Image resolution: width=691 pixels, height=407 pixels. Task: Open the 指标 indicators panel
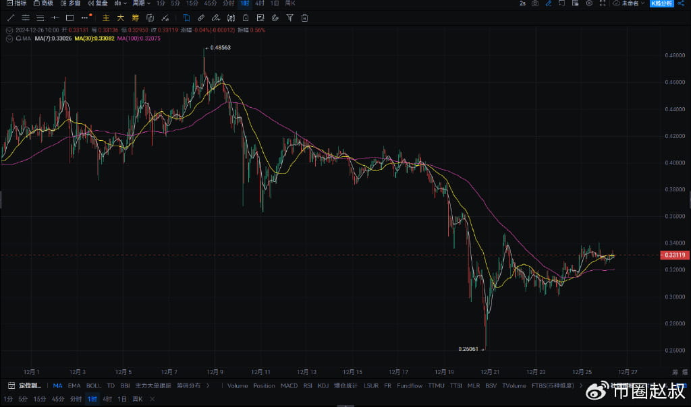[16, 3]
